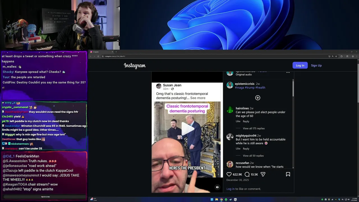Open Steam from the taskbar
Screen dimensions: 359x202
[231, 199]
